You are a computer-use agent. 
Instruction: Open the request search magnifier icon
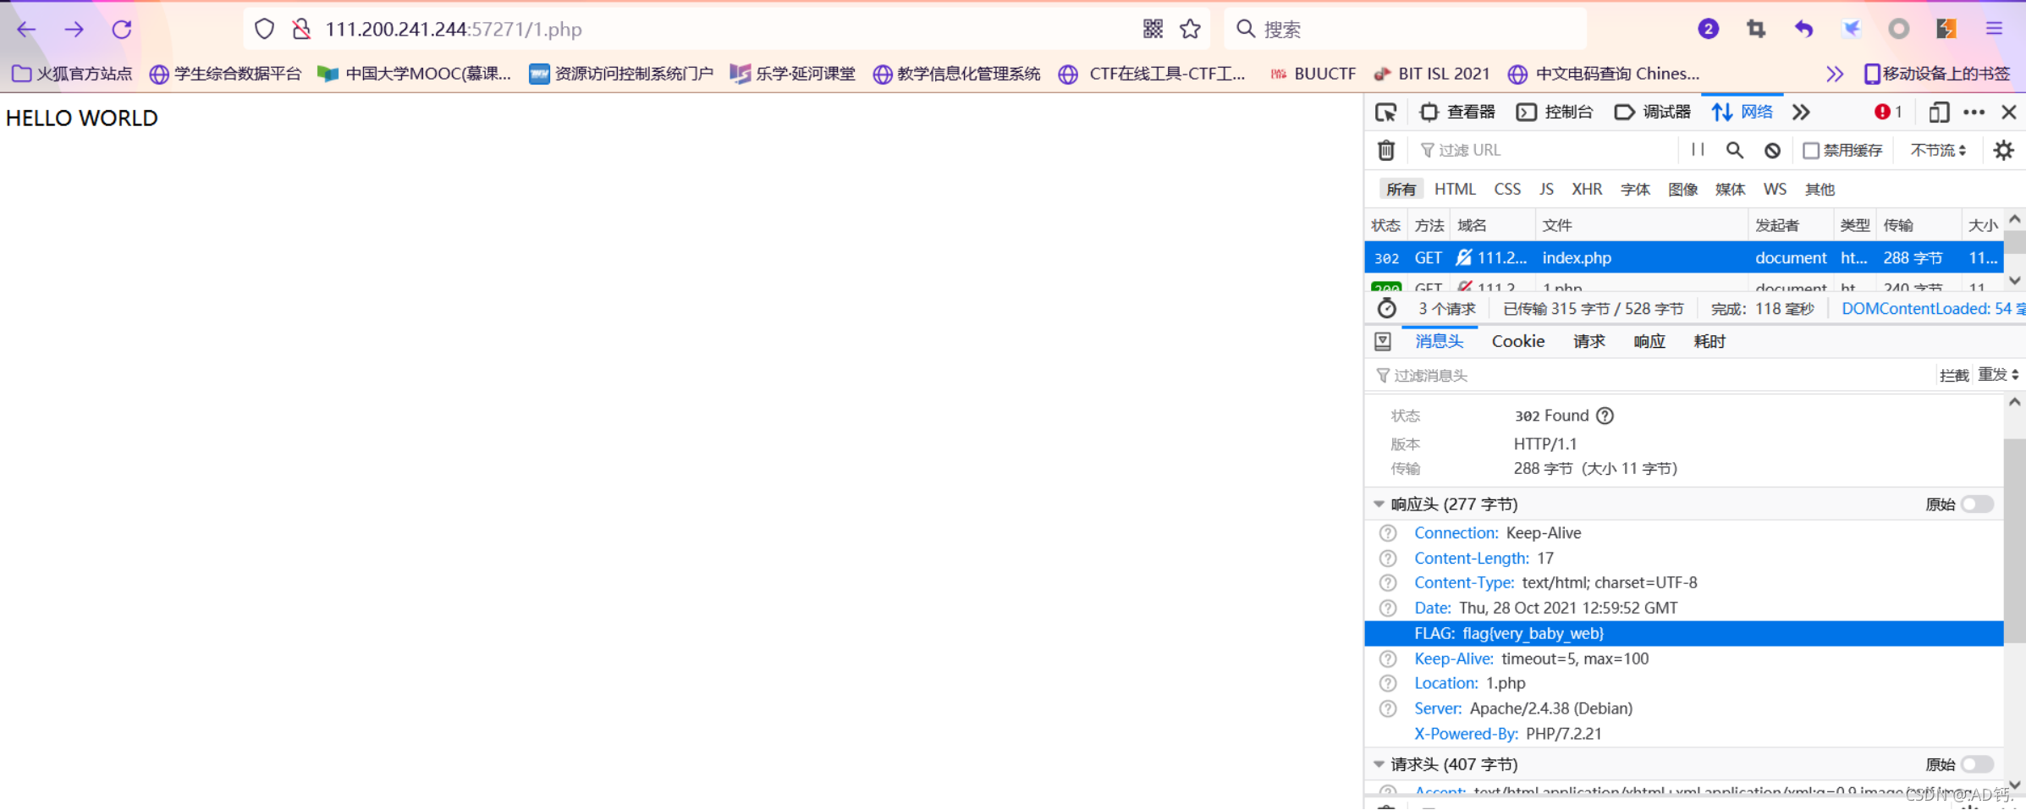[1734, 150]
